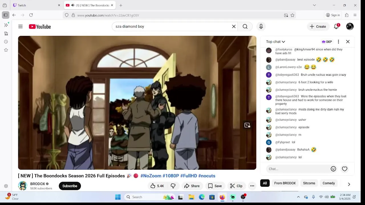Show hidden system tray icons

coord(298,197)
